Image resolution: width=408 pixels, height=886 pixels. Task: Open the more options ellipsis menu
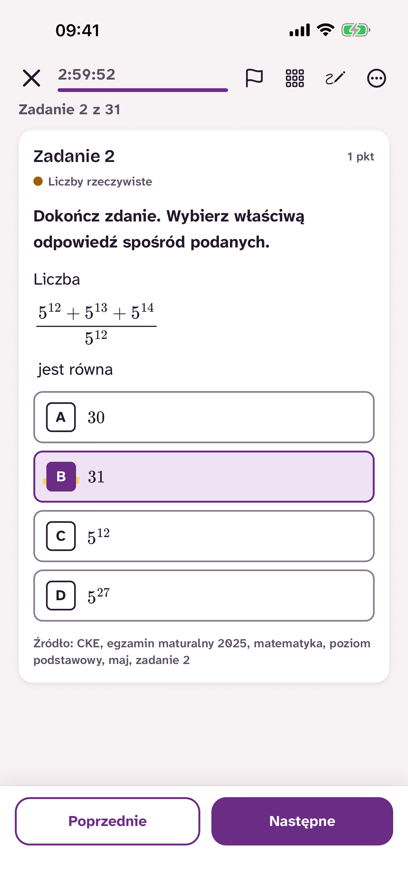[376, 78]
